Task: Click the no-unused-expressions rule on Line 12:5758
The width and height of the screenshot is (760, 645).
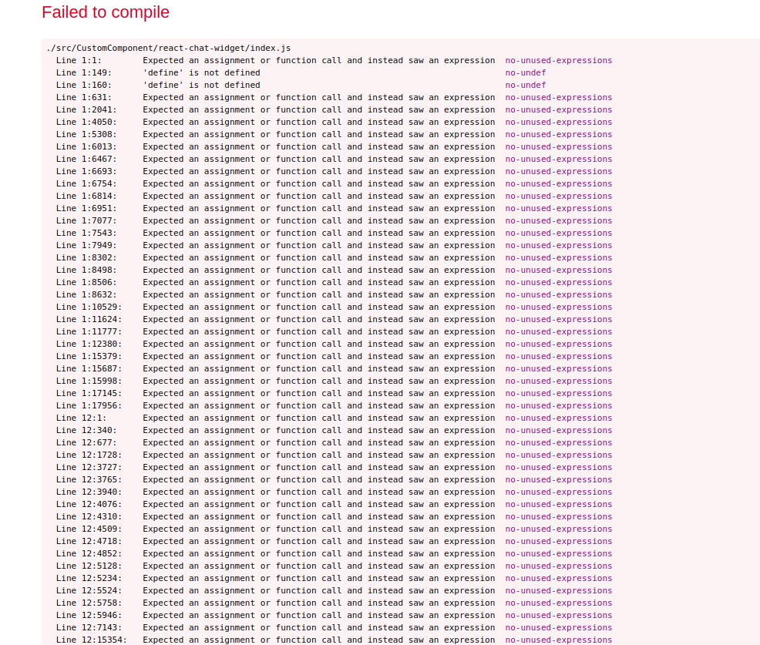Action: click(x=558, y=603)
